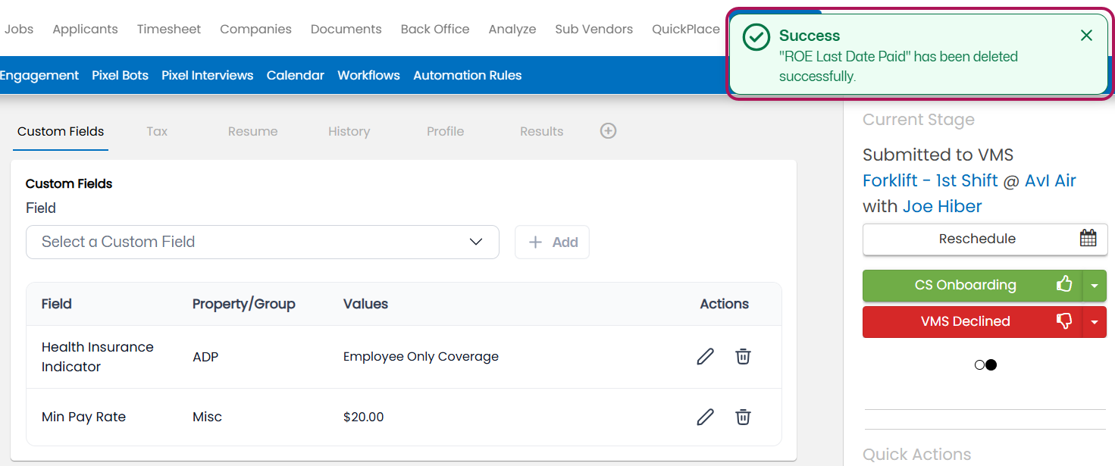
Task: Select the filled pagination dot
Action: 991,365
